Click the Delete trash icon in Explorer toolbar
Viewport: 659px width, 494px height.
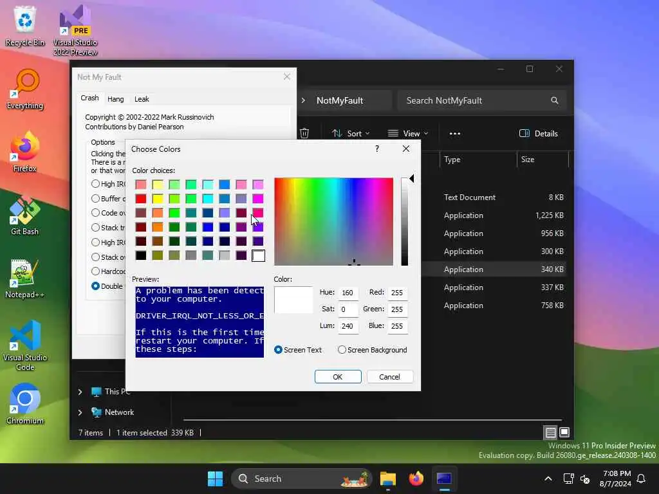click(304, 133)
